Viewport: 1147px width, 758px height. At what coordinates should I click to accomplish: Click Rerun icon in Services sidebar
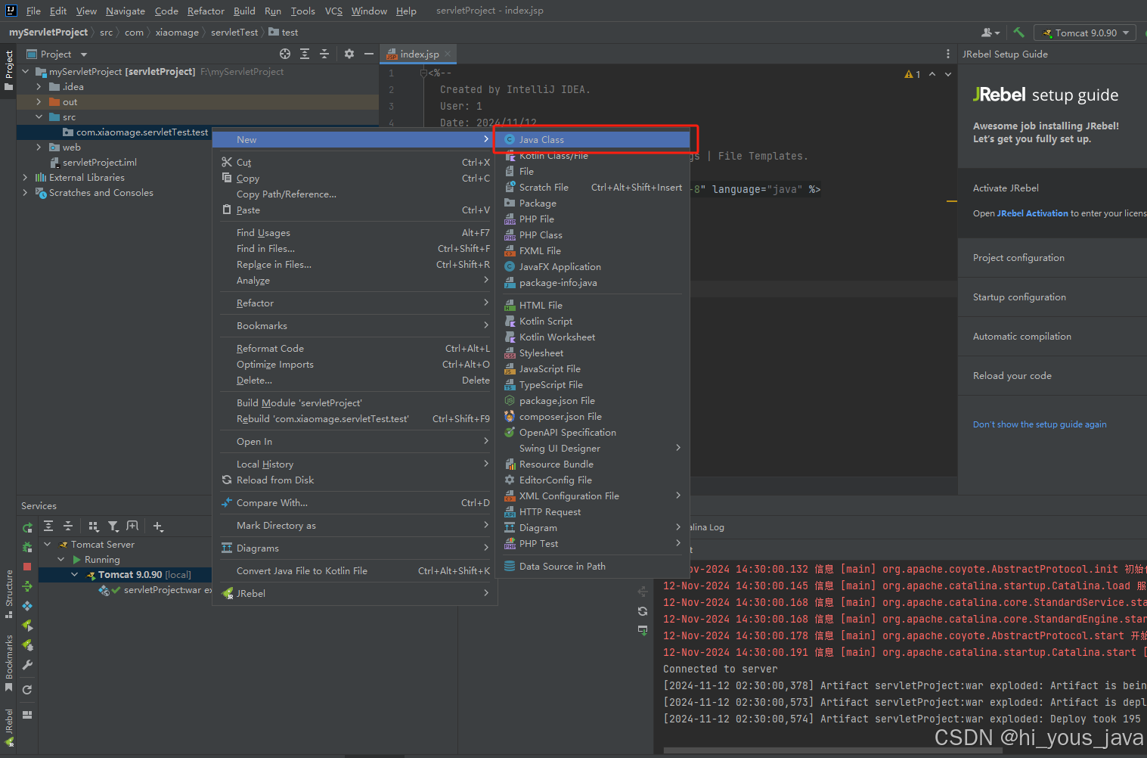[27, 527]
